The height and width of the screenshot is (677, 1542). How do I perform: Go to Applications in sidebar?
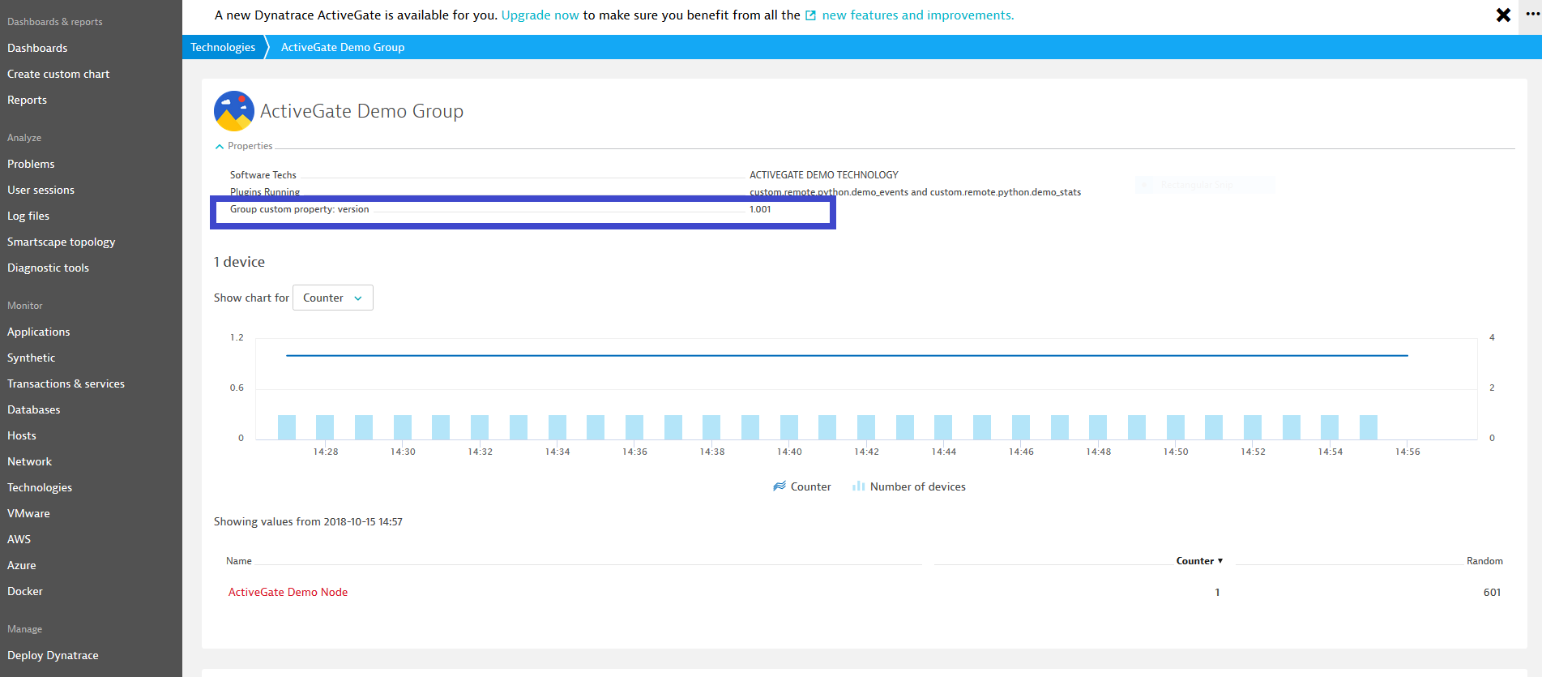point(38,332)
